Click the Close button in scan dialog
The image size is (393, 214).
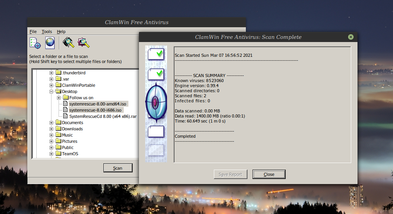(269, 174)
